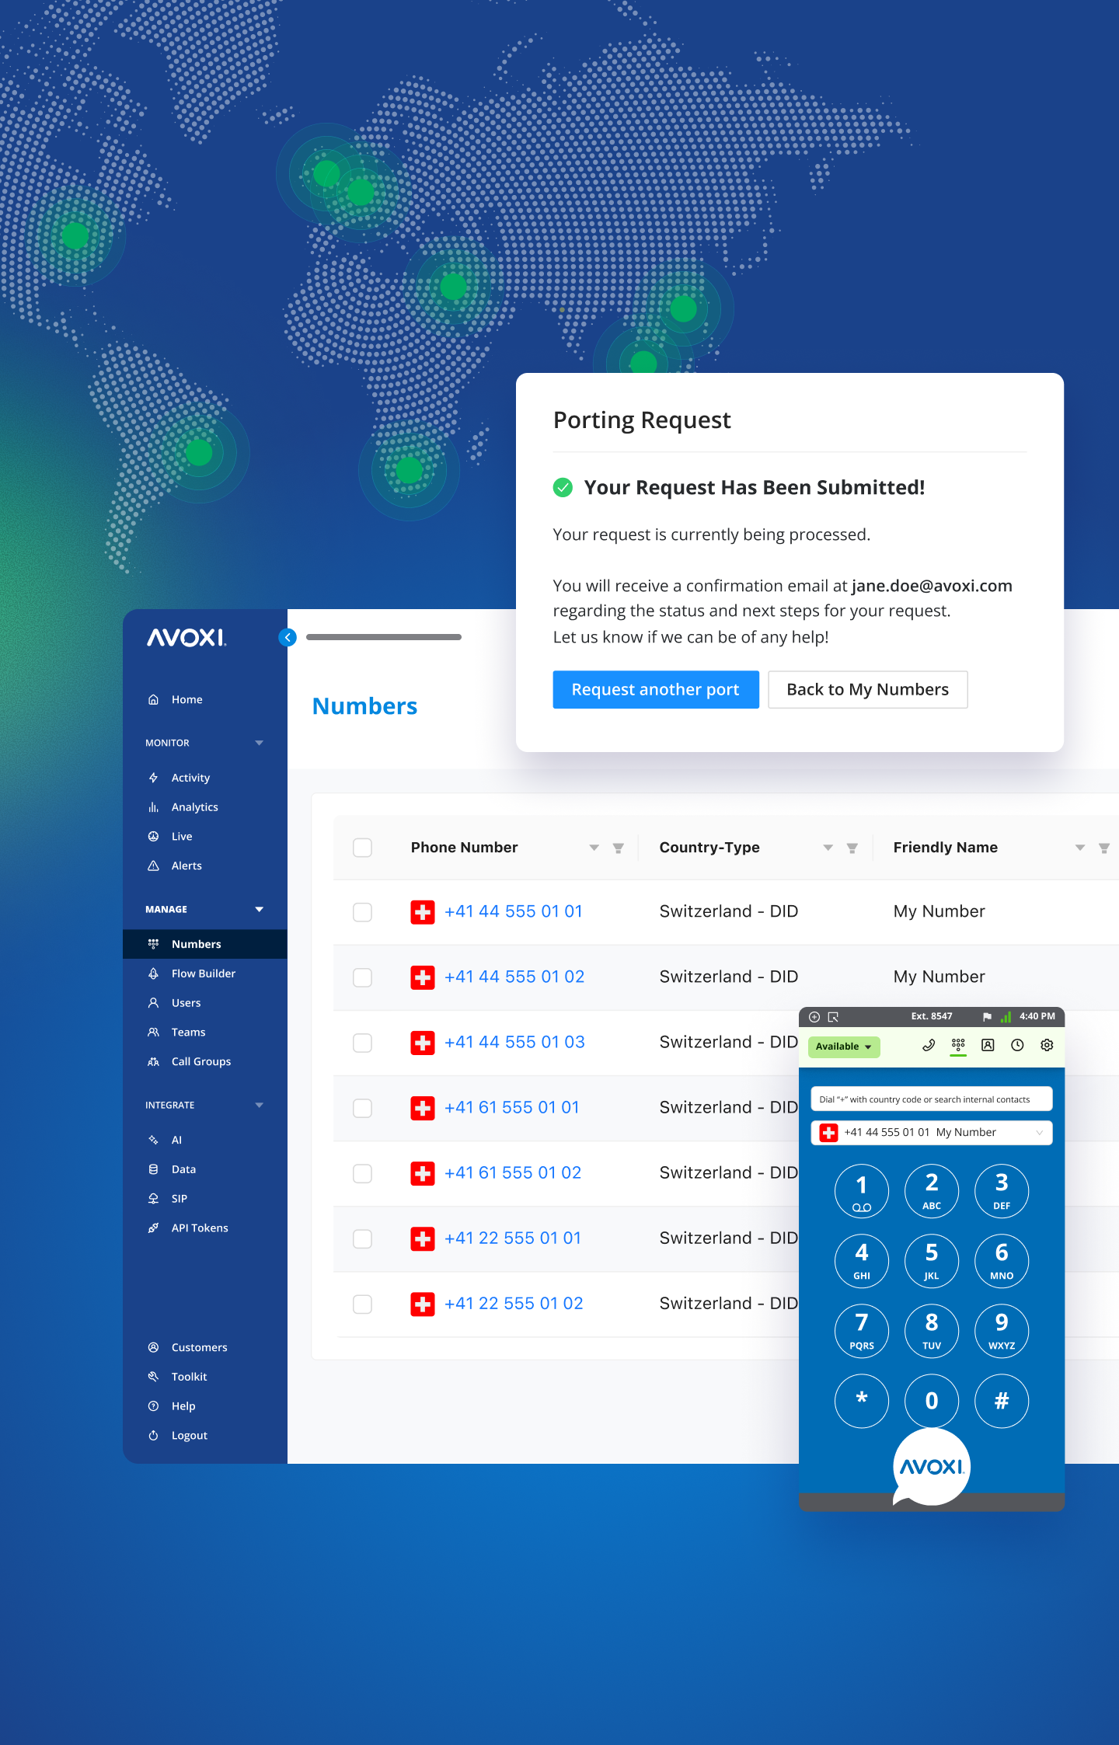1119x1745 pixels.
Task: Check the box for +41 44 555 01 03
Action: [362, 1043]
